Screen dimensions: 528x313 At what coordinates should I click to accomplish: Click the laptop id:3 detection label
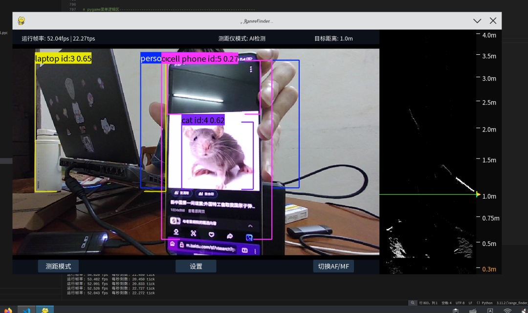pos(63,59)
